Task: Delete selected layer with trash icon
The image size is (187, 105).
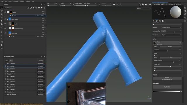Action: pyautogui.click(x=44, y=8)
